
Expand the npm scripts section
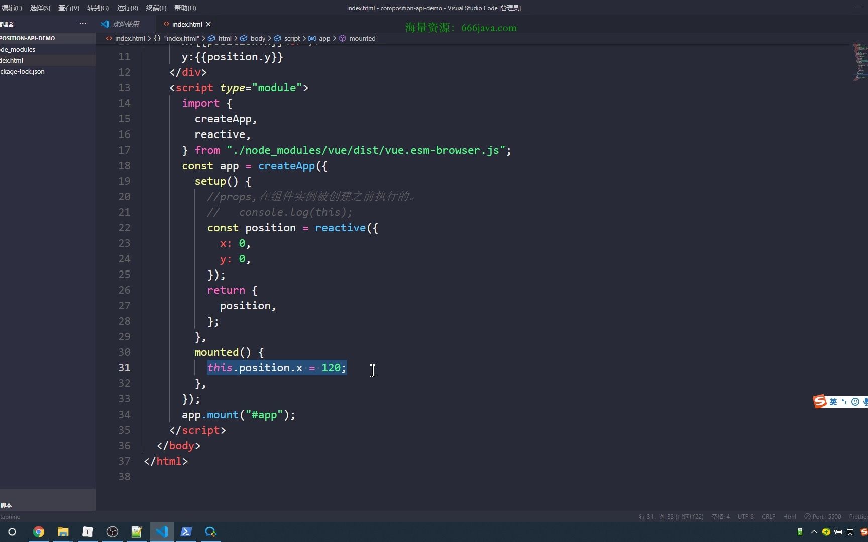click(48, 505)
